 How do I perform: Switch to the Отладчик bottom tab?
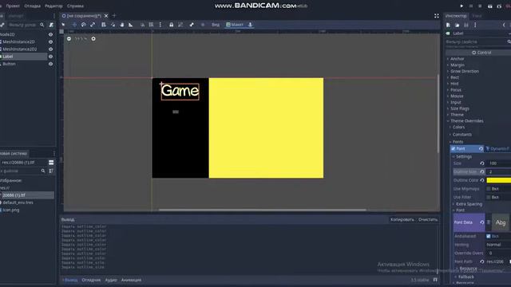point(91,280)
